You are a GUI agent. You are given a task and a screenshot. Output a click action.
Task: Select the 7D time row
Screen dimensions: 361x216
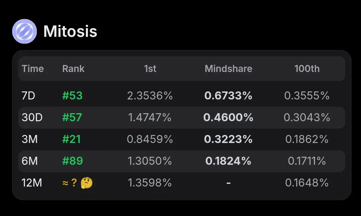182,96
